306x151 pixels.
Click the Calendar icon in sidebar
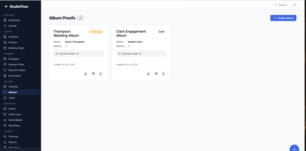pos(5,87)
